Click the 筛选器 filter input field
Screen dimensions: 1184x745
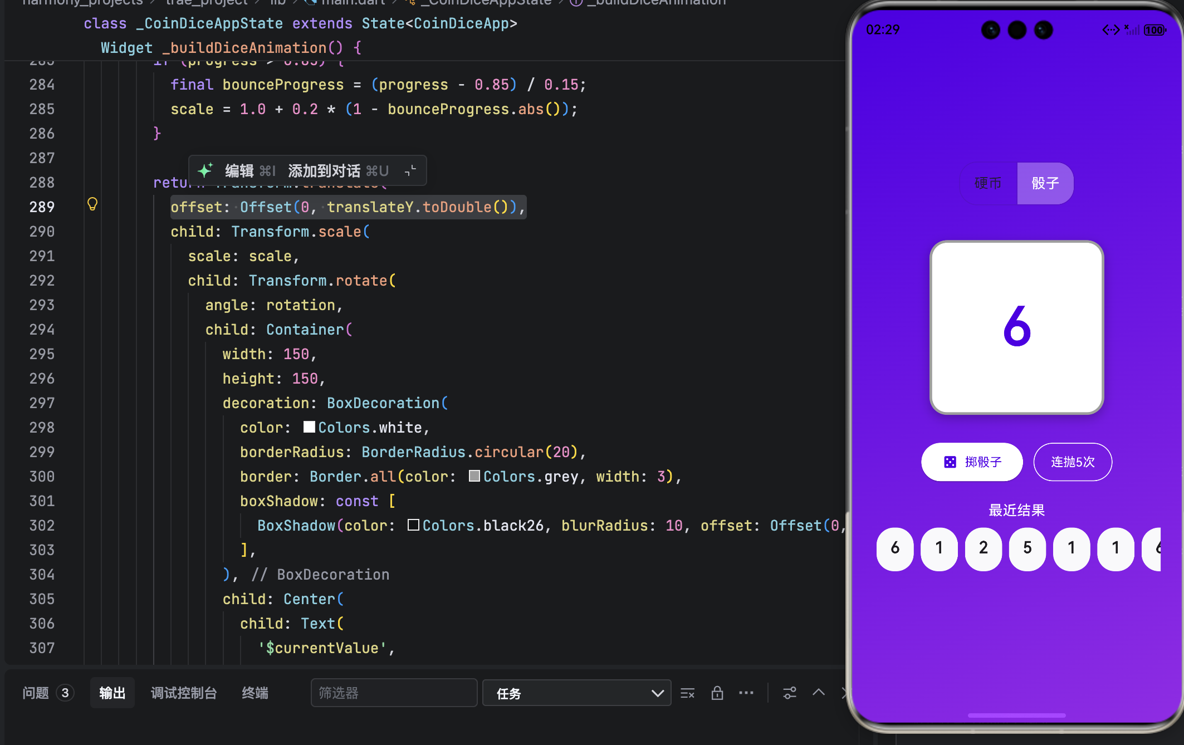click(394, 693)
